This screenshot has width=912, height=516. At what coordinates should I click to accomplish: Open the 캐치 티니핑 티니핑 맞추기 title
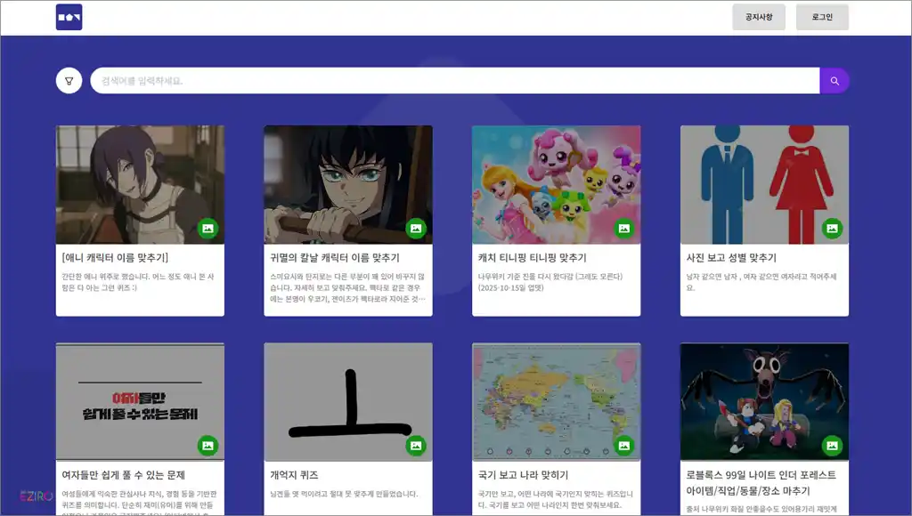(532, 258)
